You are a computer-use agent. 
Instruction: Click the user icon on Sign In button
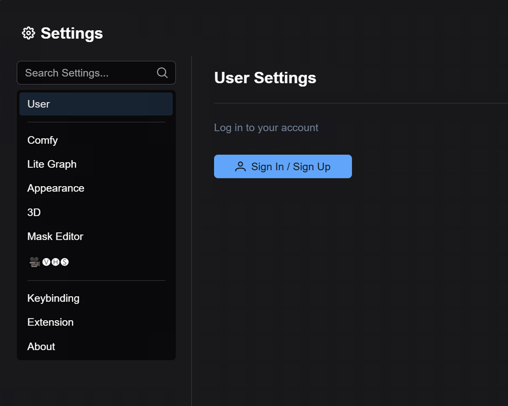[241, 166]
